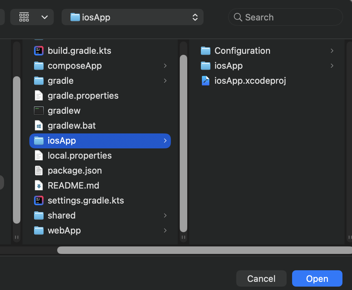Open the view mode grid dropdown

point(32,17)
